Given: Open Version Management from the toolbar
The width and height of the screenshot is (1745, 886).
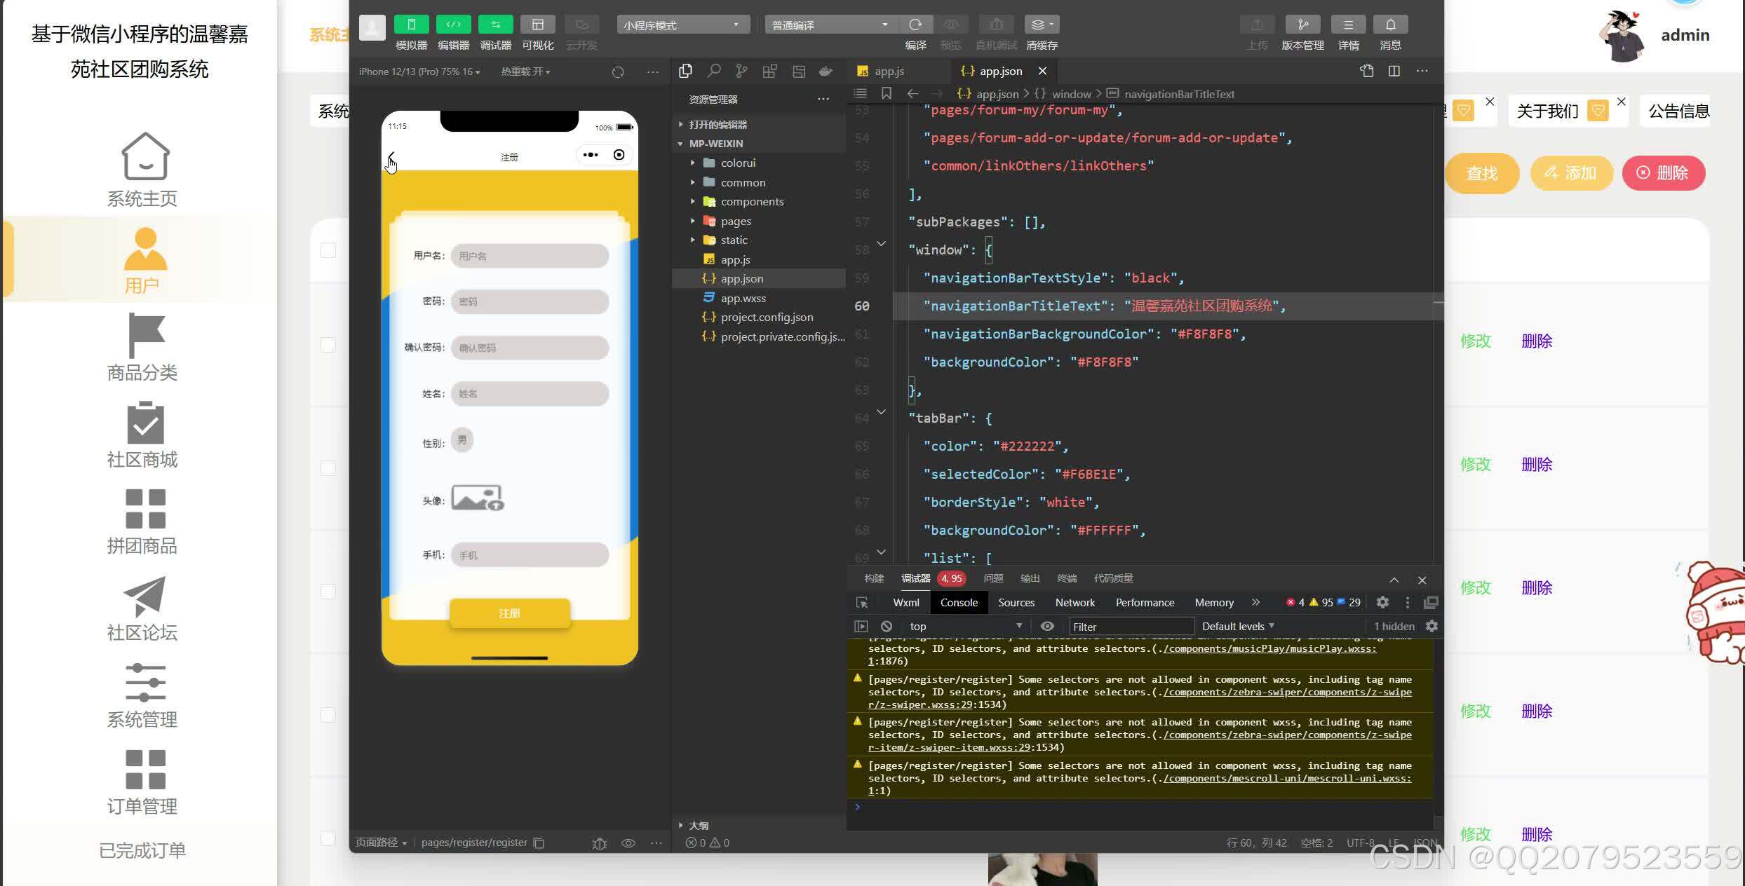Looking at the screenshot, I should (1302, 25).
